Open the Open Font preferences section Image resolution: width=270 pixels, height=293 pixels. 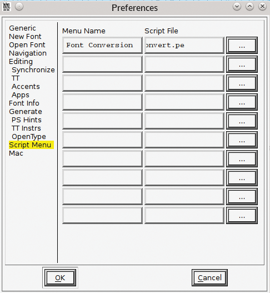[x=27, y=45]
